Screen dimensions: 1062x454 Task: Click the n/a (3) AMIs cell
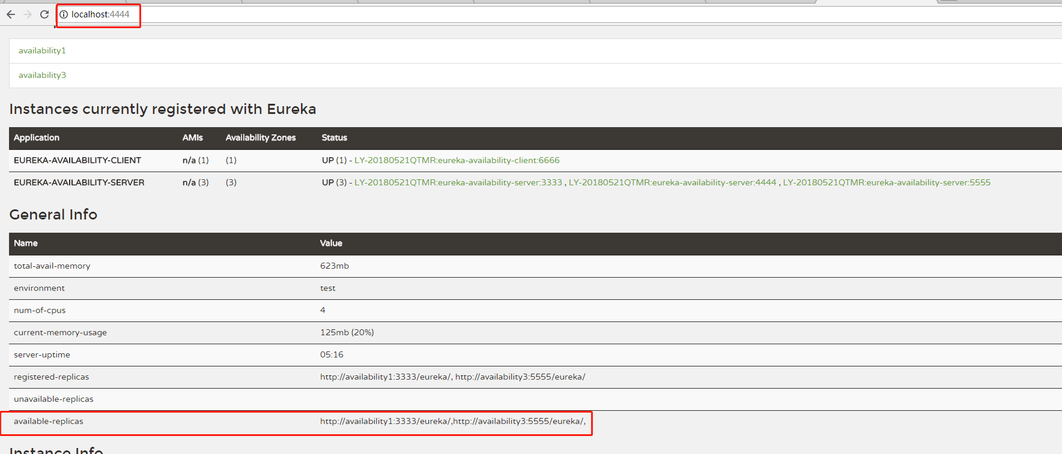pyautogui.click(x=196, y=182)
